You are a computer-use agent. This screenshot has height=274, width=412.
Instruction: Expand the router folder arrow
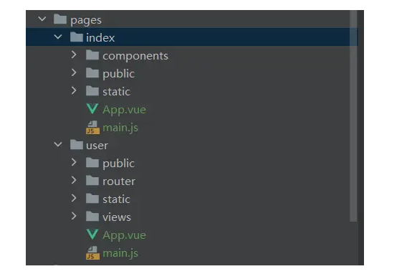tap(74, 180)
